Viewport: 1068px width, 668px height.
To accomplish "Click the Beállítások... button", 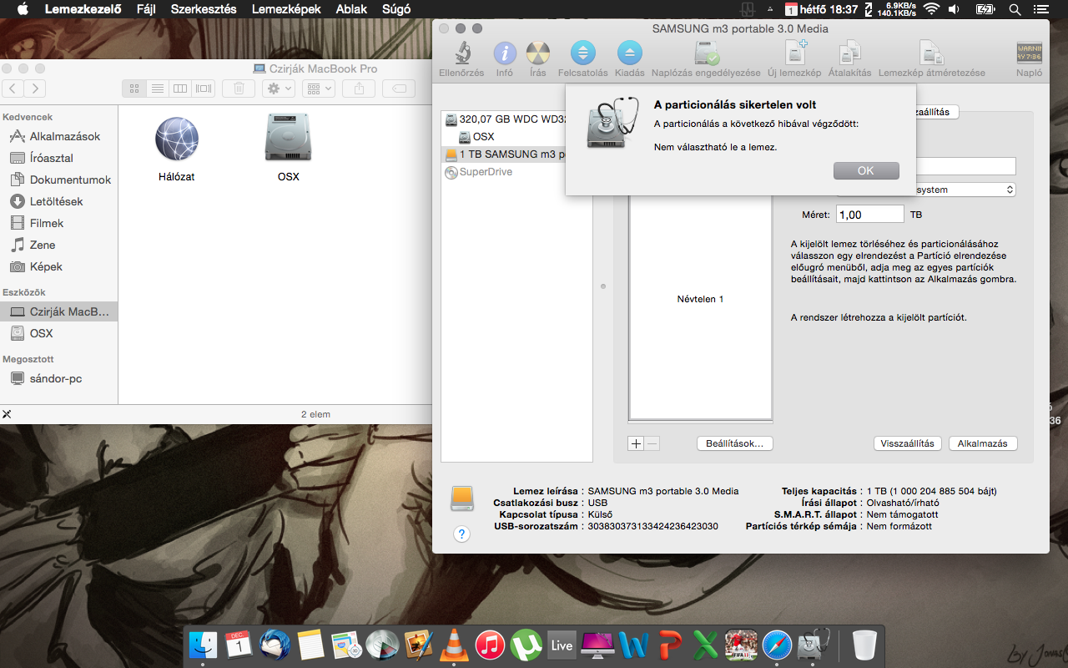I will pos(734,443).
